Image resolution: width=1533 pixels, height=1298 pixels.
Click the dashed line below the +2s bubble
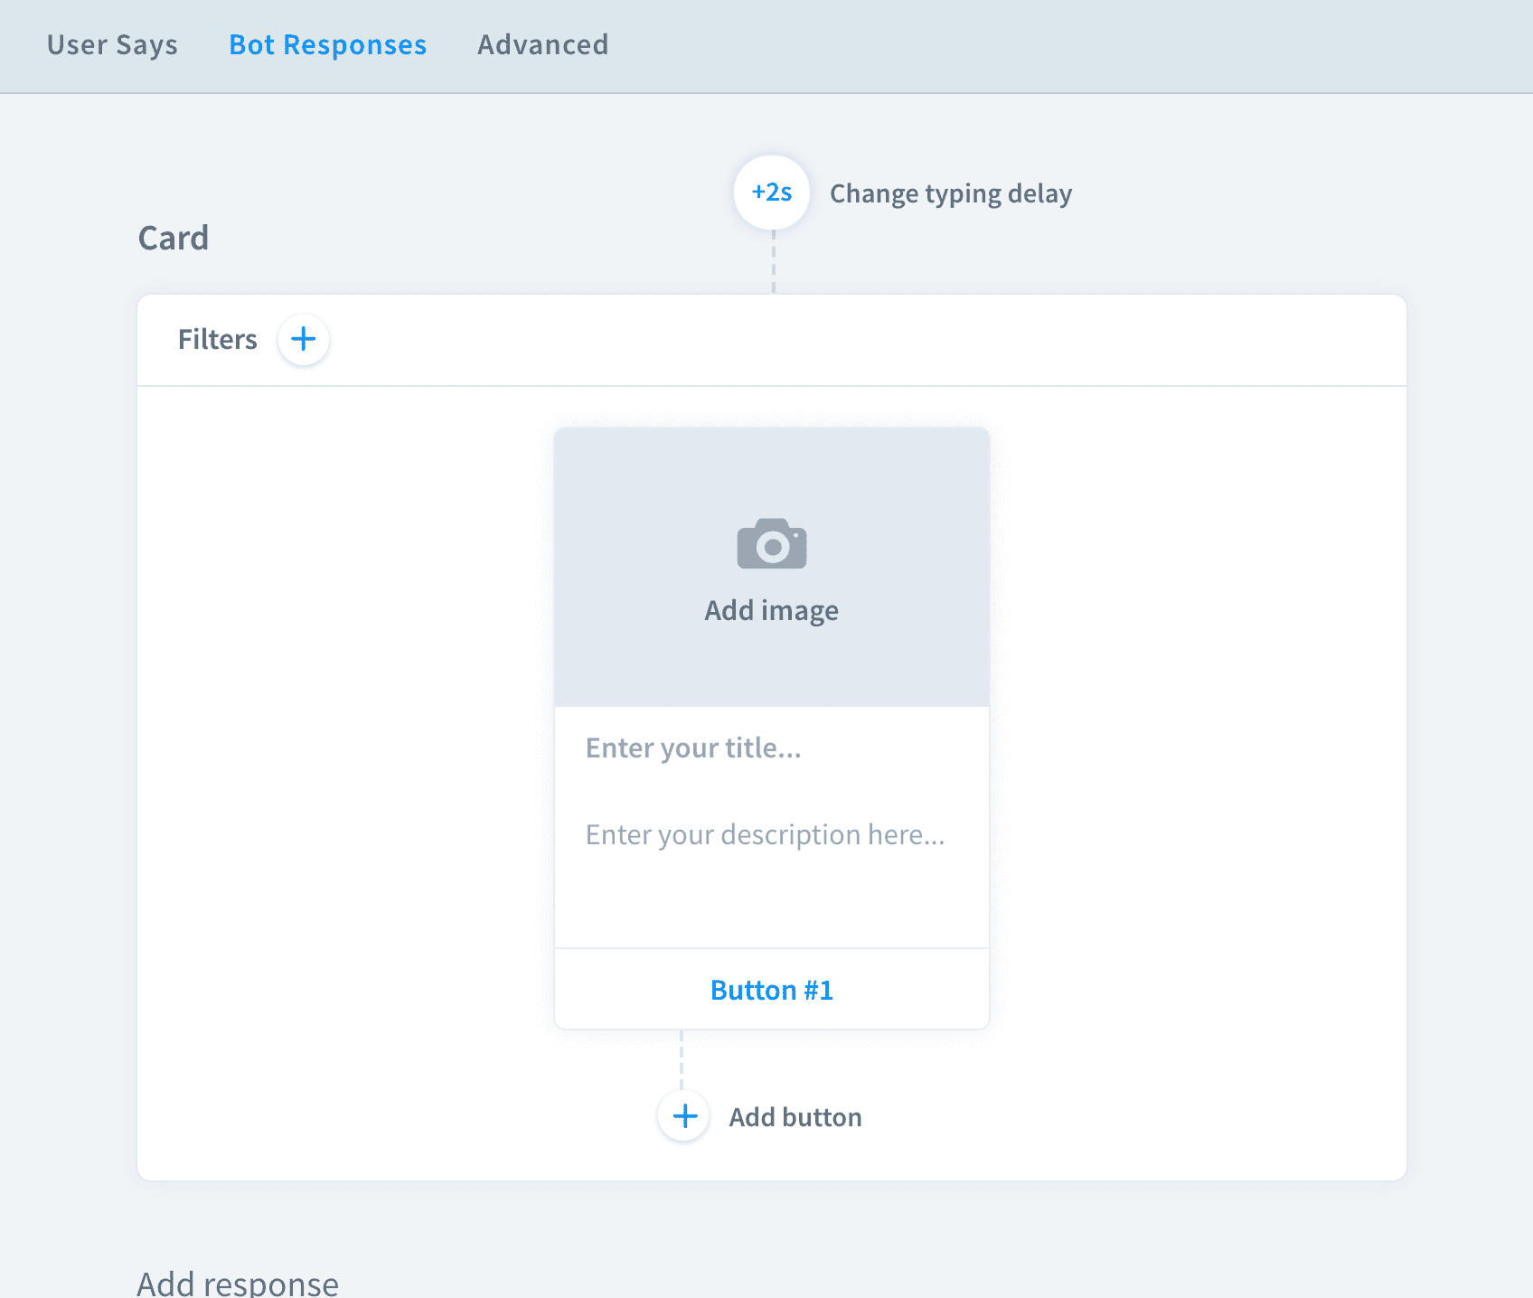[x=774, y=262]
